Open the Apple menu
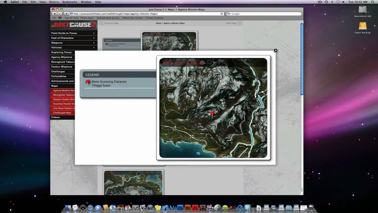This screenshot has height=213, width=378. (x=5, y=2)
